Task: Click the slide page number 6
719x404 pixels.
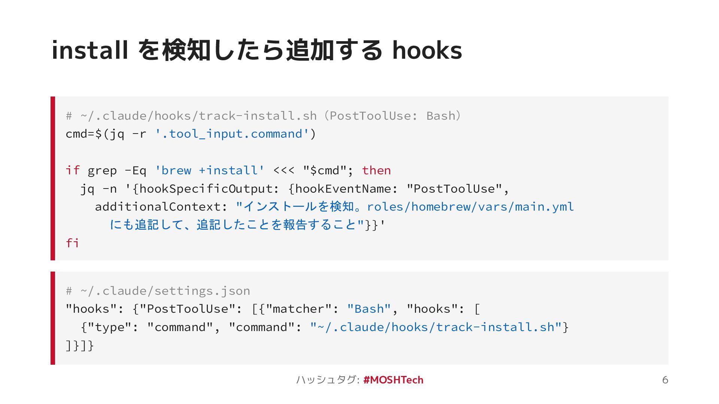Action: pos(665,380)
